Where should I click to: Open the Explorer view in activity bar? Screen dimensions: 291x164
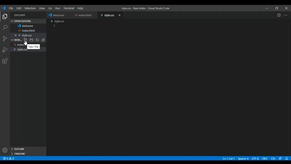(x=5, y=16)
